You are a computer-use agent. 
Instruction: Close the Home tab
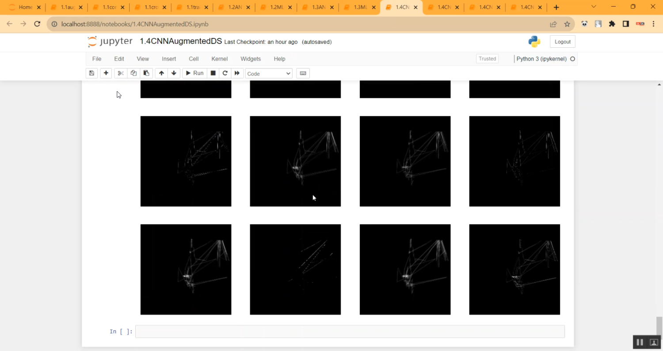click(38, 8)
